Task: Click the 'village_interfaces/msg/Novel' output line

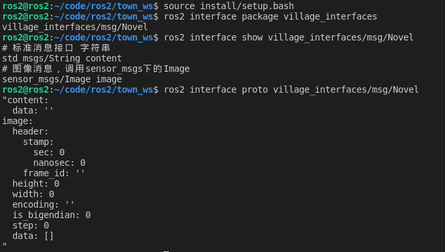Action: [x=75, y=27]
